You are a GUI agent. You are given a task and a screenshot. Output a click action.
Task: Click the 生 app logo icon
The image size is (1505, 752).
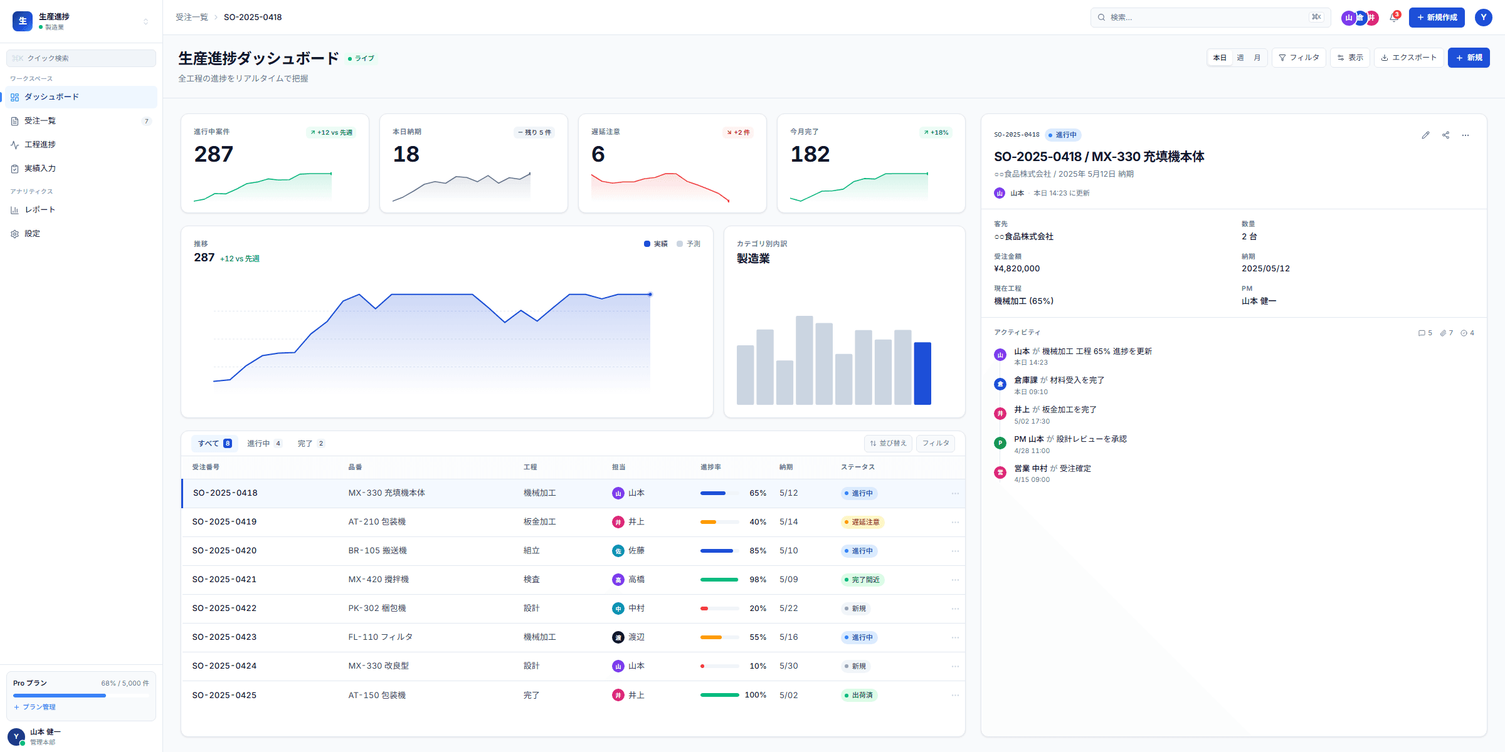click(23, 21)
